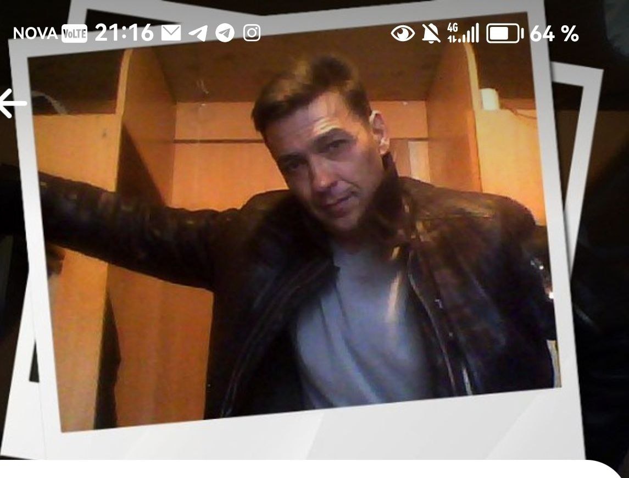629x478 pixels.
Task: Tap the 64 % battery text
Action: point(554,34)
